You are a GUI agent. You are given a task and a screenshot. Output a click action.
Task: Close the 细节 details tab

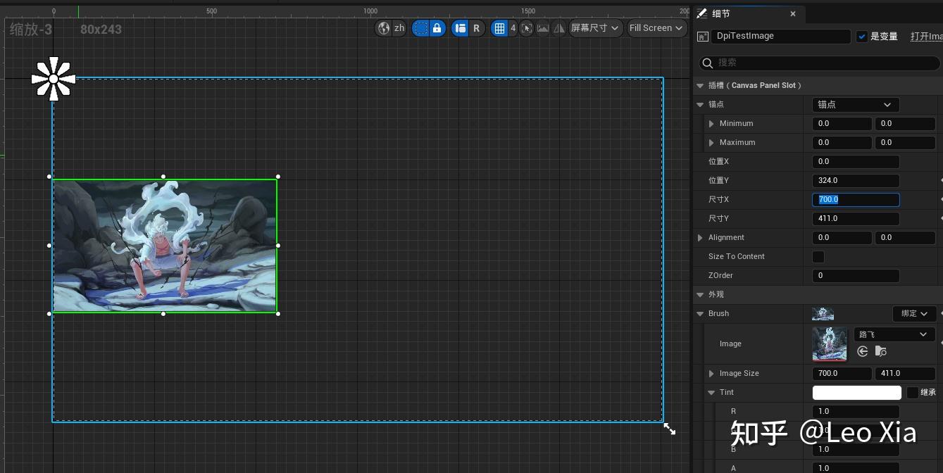pos(793,13)
